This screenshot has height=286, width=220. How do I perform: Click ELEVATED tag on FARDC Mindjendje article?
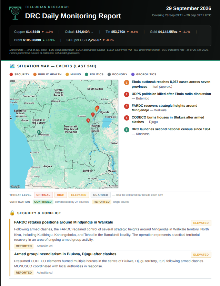click(x=201, y=223)
